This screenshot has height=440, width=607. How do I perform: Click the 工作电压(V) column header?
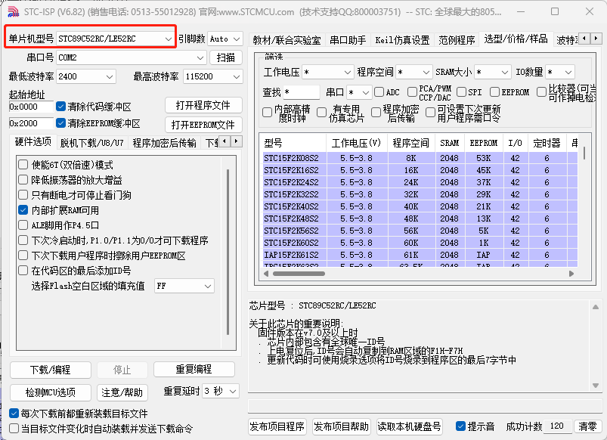point(356,144)
